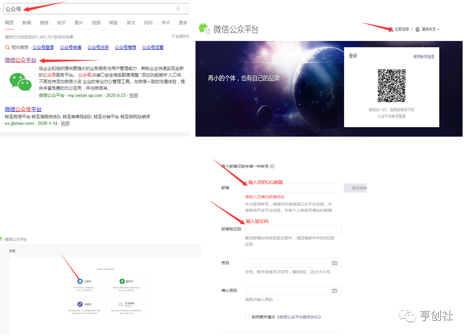Click the microphone voice search icon
The image size is (468, 336).
[178, 9]
